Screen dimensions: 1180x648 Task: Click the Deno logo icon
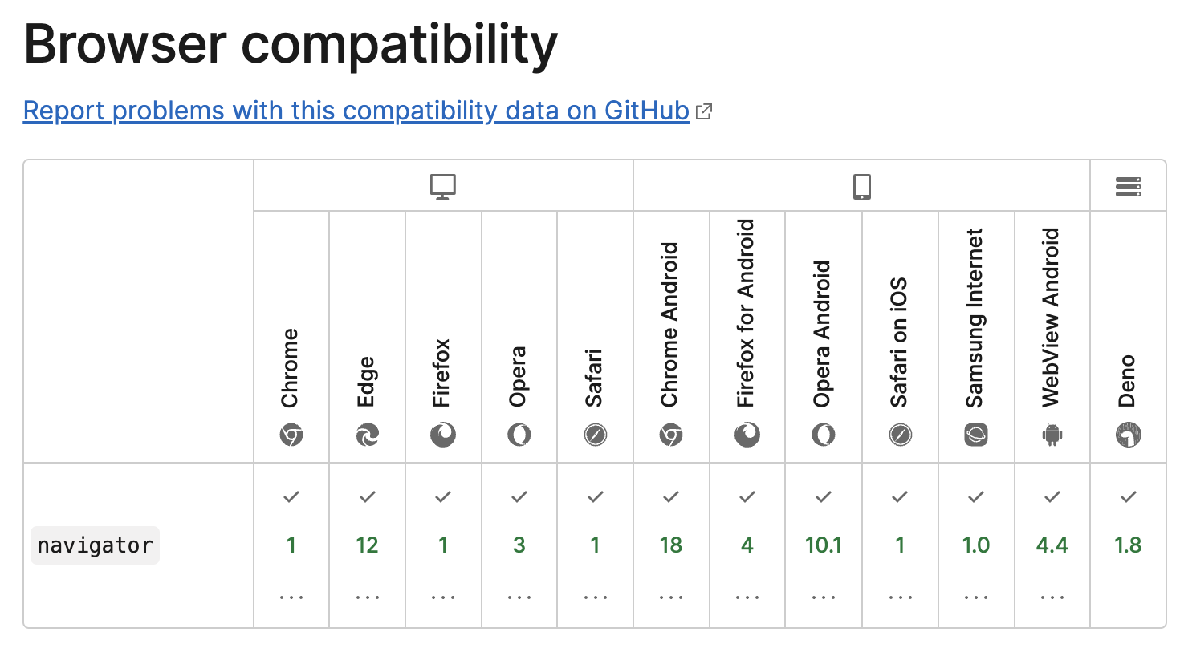1128,435
